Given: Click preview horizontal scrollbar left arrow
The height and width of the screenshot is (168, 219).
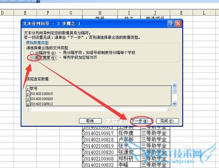Looking at the screenshot, I should coord(28,109).
